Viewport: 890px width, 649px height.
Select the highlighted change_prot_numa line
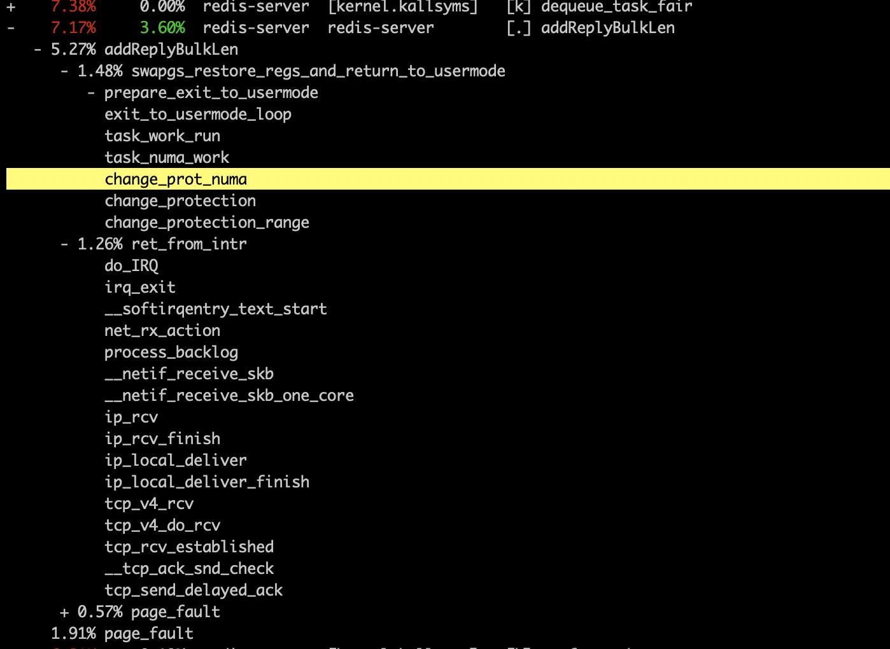coord(176,179)
